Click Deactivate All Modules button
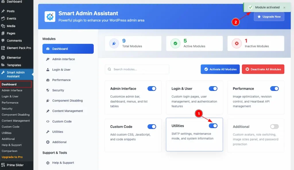Image resolution: width=294 pixels, height=170 pixels. click(263, 69)
